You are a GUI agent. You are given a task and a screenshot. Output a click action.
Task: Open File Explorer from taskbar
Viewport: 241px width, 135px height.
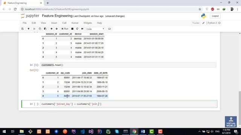[22, 132]
